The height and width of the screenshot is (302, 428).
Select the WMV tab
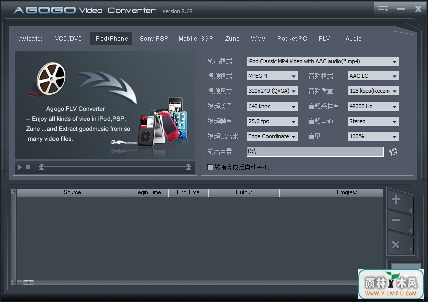[258, 39]
